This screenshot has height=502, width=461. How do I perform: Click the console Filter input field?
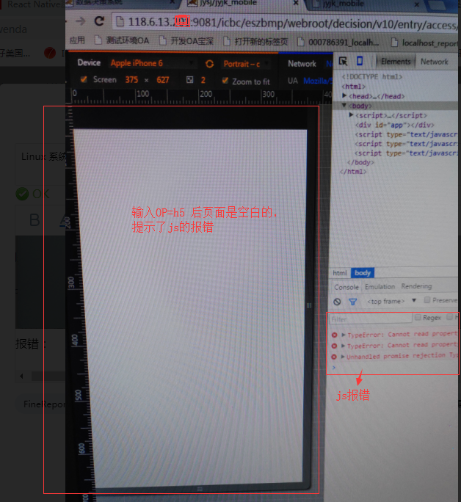click(371, 319)
